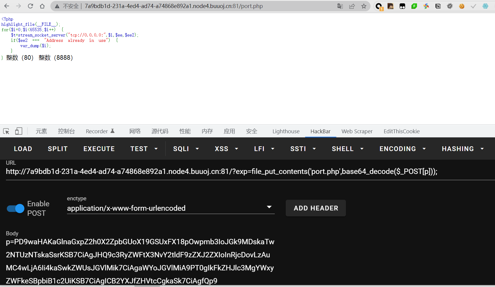Image resolution: width=495 pixels, height=287 pixels.
Task: Click the share page icon
Action: (x=352, y=6)
